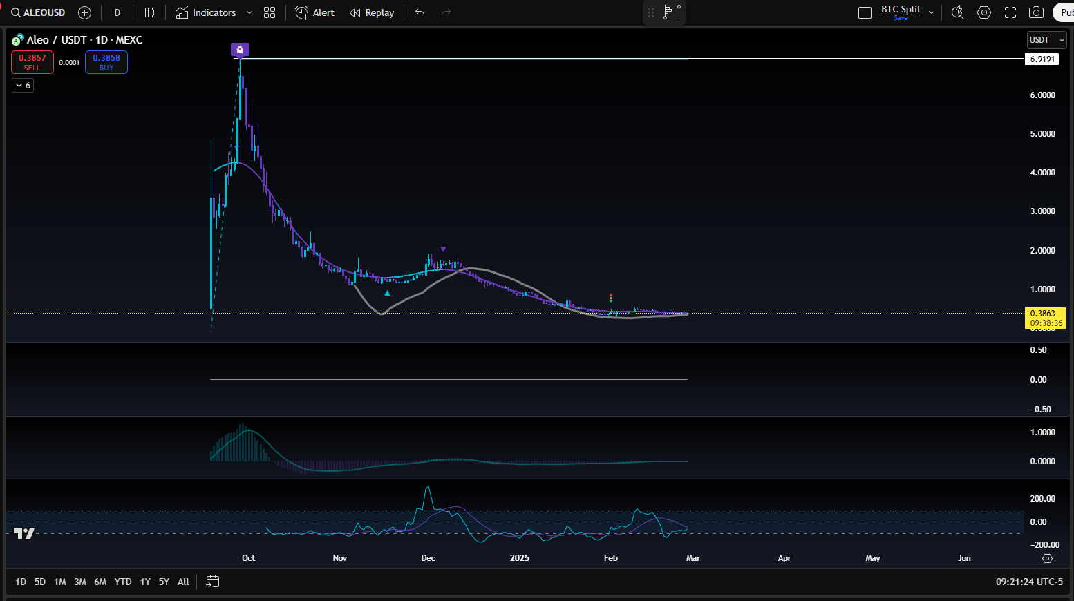Screen dimensions: 1074x601
Task: Click the TradingView logo watermark
Action: point(24,533)
